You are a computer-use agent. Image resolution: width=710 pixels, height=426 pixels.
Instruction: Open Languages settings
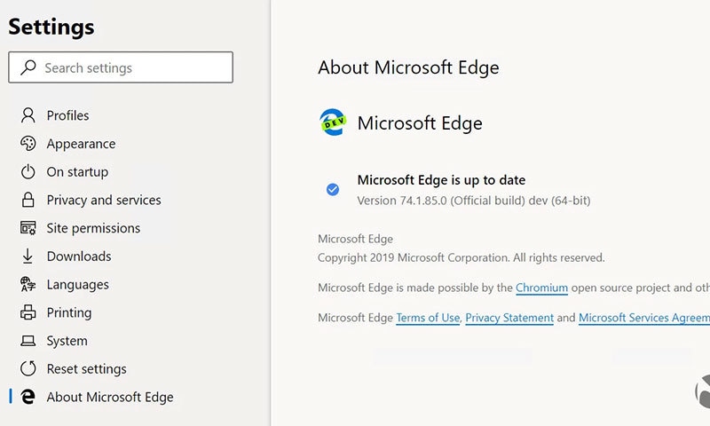(78, 285)
